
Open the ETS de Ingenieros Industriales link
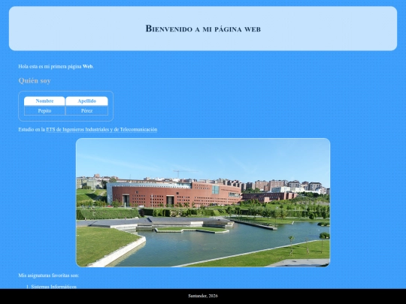click(101, 130)
